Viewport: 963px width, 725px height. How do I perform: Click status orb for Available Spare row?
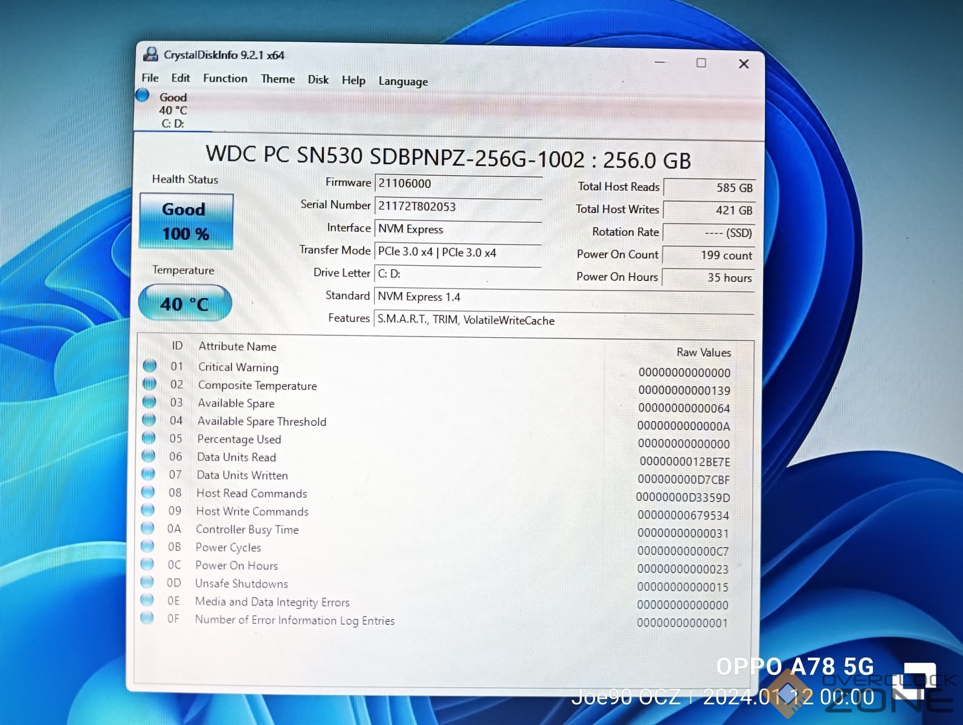tap(149, 402)
